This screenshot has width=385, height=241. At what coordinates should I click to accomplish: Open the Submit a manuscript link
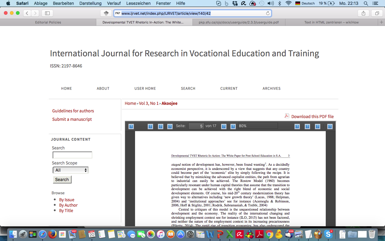pos(72,119)
